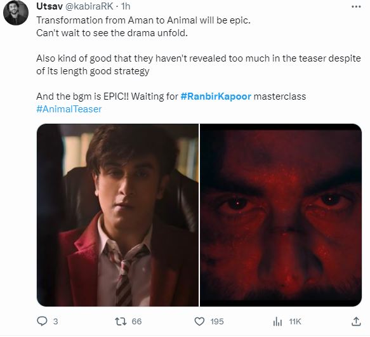370x337 pixels.
Task: Open the reply speech bubble icon
Action: [43, 321]
